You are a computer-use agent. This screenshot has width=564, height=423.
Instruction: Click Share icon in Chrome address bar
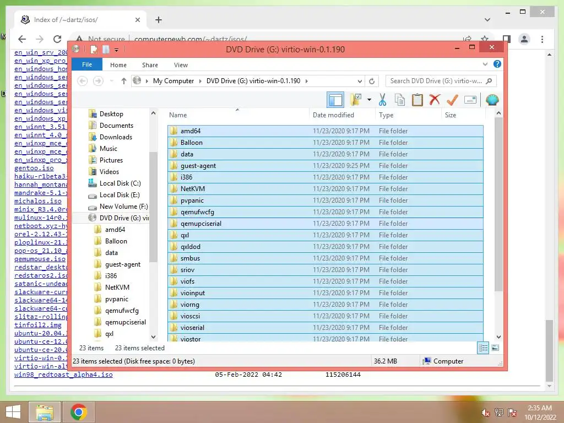click(x=467, y=39)
